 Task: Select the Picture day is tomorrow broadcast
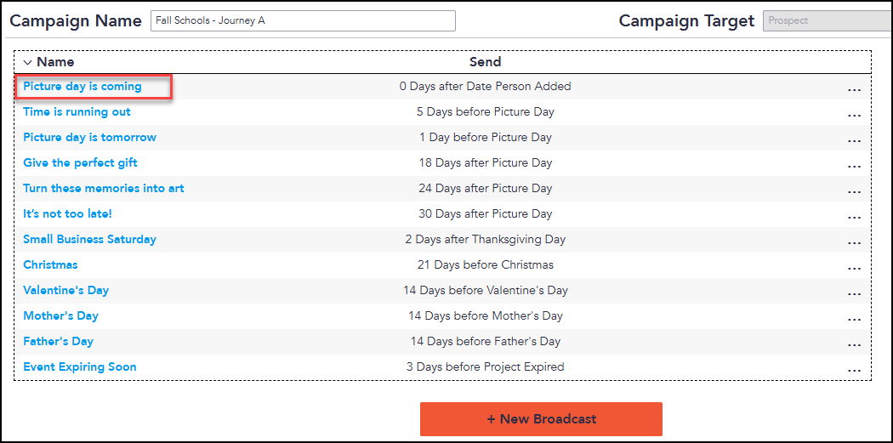89,137
